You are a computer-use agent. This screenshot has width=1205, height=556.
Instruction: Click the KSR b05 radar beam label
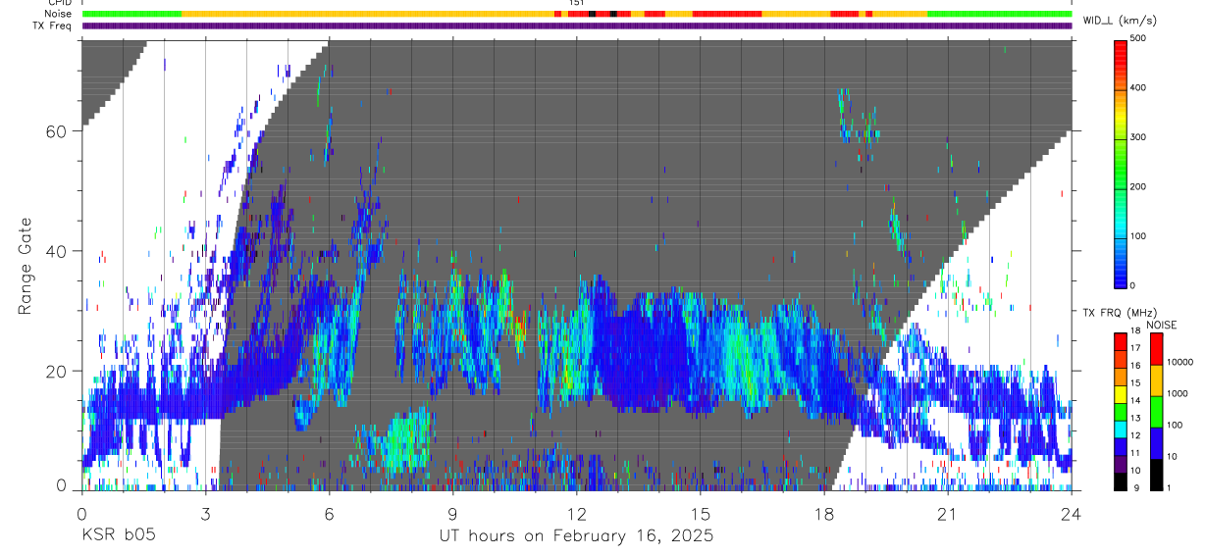117,536
